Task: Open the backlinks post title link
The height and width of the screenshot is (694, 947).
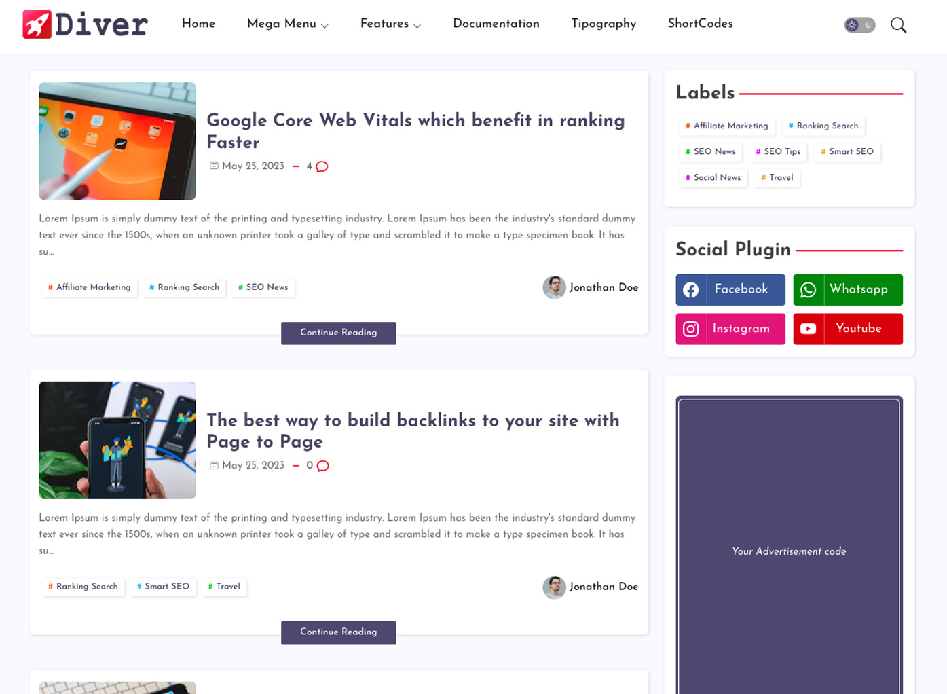Action: pyautogui.click(x=413, y=431)
